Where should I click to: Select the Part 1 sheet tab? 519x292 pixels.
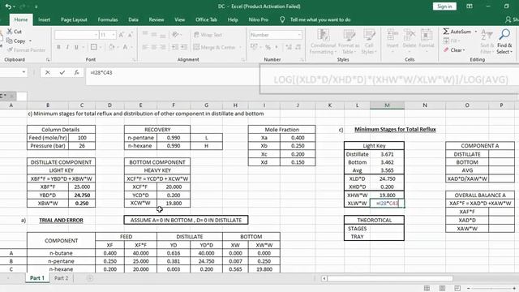[x=37, y=278]
